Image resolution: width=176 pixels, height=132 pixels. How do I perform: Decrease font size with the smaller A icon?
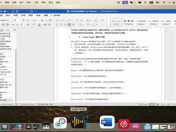[28, 20]
